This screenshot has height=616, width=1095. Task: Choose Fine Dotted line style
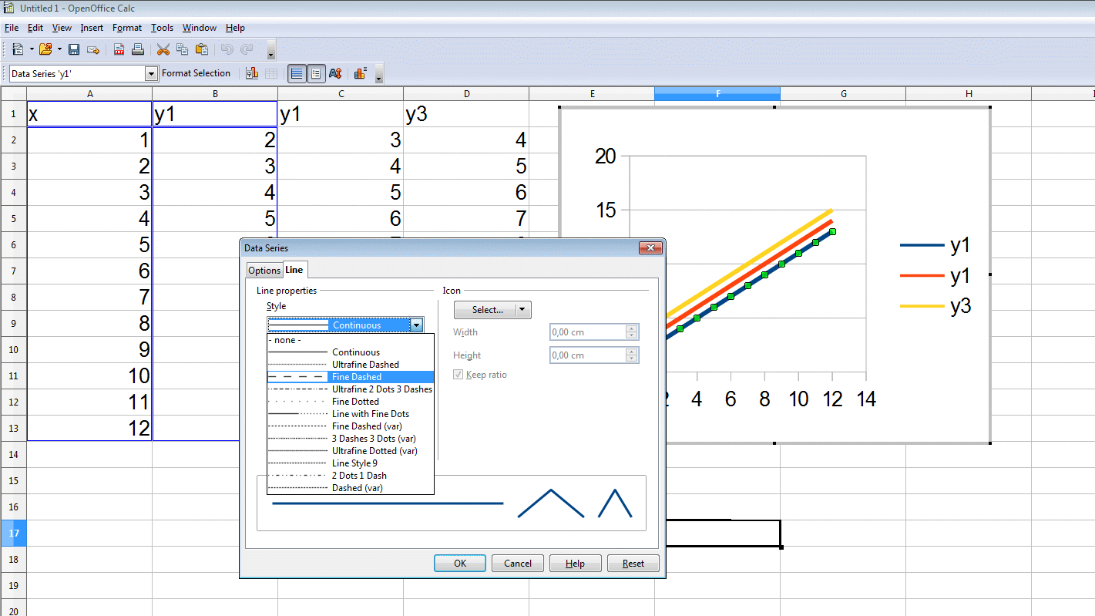pos(355,402)
